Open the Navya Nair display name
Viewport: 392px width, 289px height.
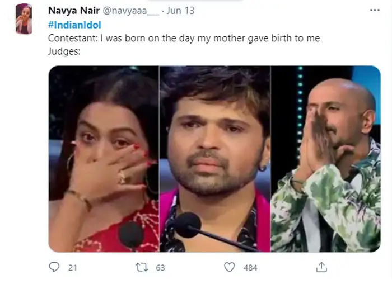pyautogui.click(x=73, y=11)
